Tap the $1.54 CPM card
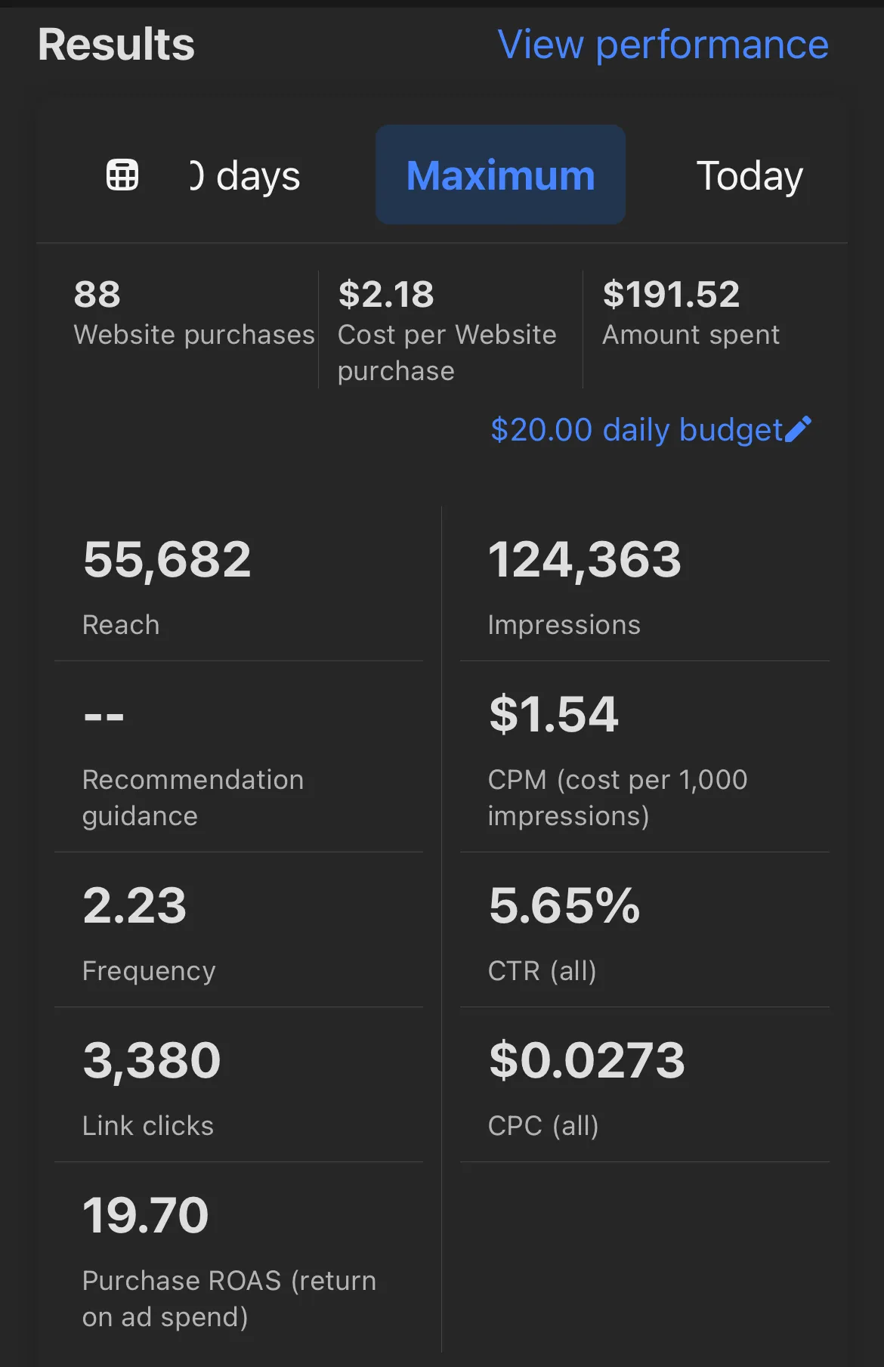 [644, 758]
